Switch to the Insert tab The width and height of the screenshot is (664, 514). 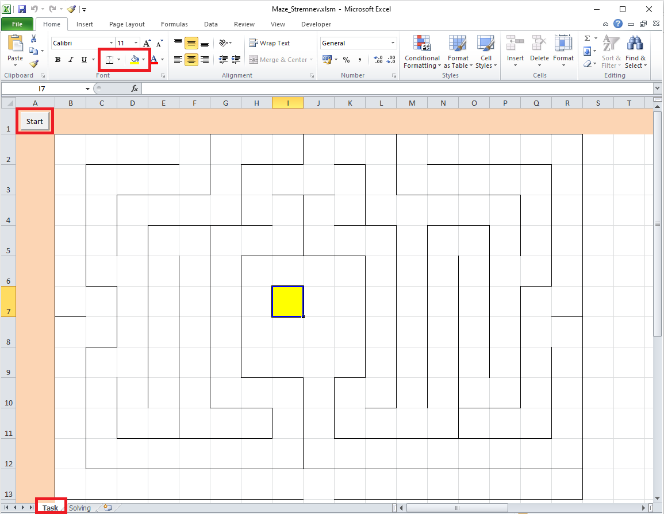(85, 24)
